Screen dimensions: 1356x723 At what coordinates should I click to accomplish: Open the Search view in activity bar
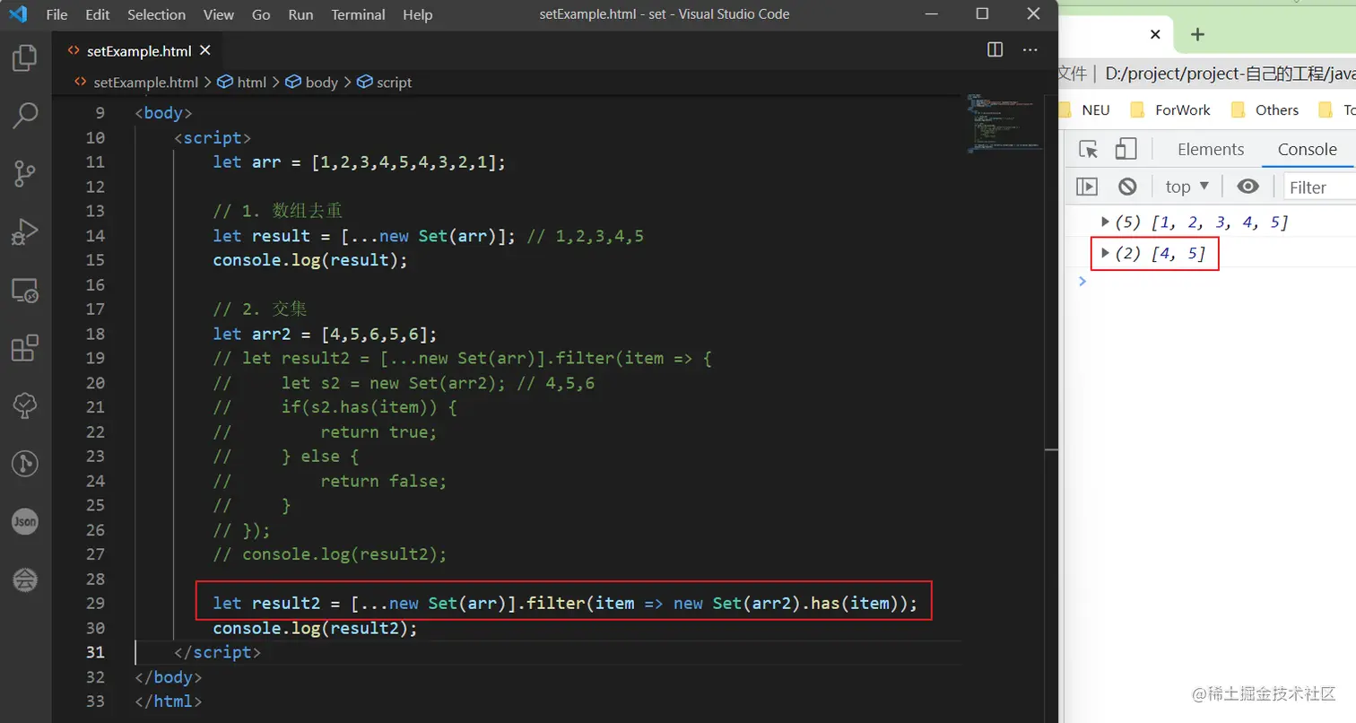click(x=25, y=115)
